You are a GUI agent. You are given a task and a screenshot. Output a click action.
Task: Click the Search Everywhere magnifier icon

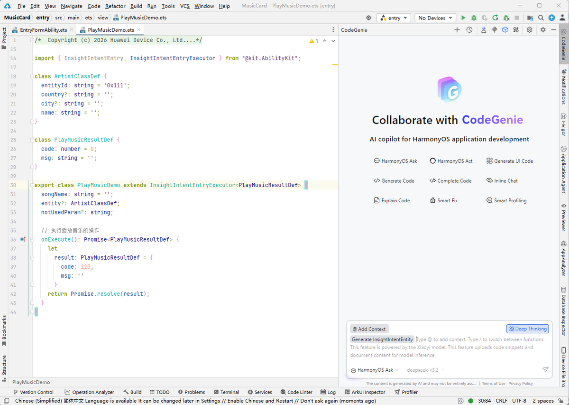(x=541, y=18)
